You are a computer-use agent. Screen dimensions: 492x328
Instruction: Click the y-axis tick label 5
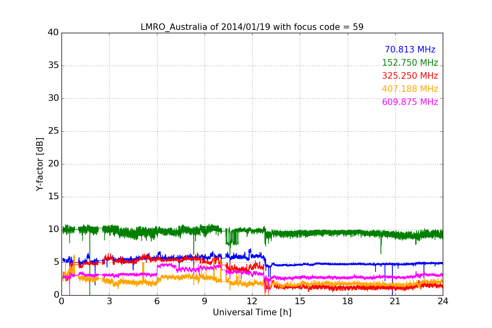coord(56,262)
